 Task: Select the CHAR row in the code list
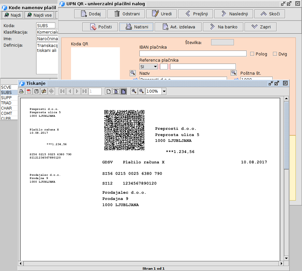click(9, 108)
